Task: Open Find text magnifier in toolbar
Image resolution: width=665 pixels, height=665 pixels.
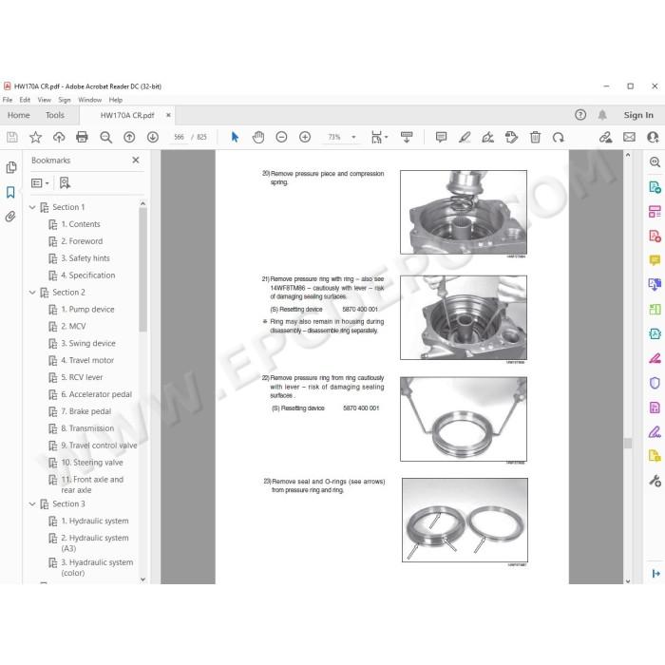Action: [x=105, y=137]
